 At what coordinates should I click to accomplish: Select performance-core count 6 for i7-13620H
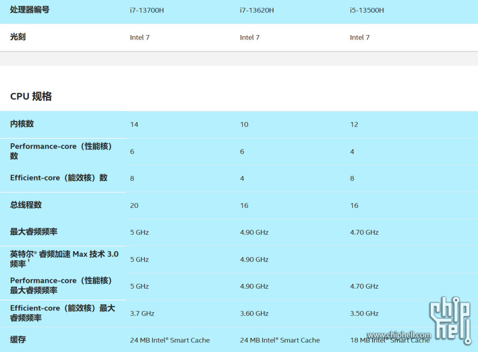[242, 151]
